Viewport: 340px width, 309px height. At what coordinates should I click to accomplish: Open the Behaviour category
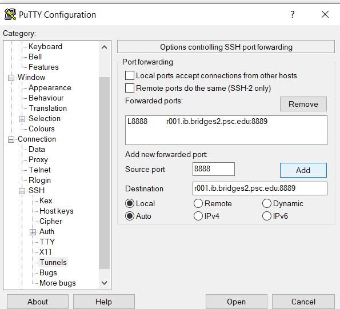click(46, 98)
